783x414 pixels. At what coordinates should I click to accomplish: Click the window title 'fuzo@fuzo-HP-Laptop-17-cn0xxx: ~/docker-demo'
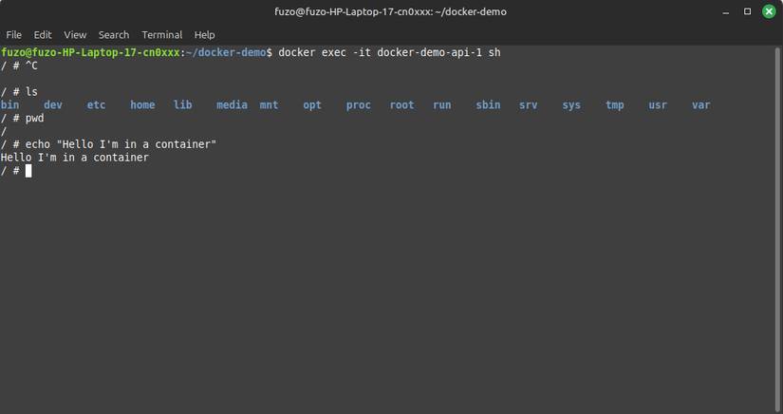pyautogui.click(x=390, y=11)
